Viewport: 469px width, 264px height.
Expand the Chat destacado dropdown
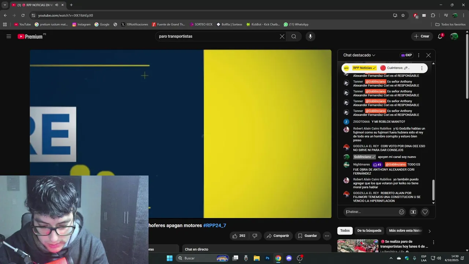pos(359,55)
